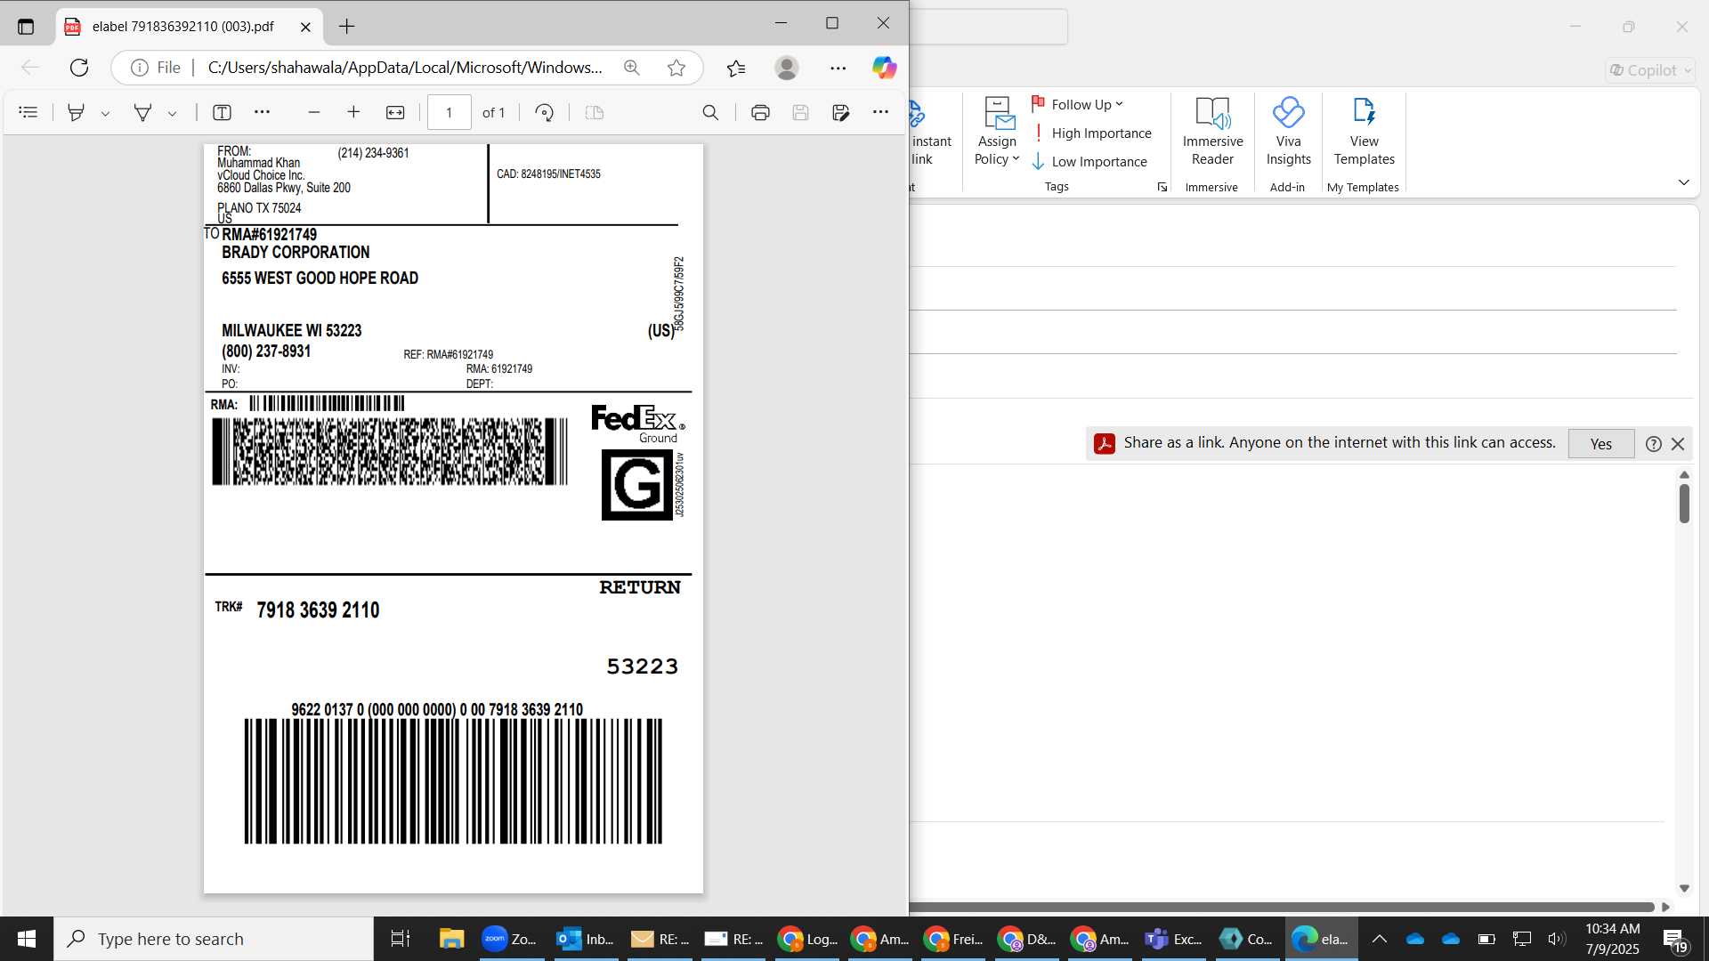The height and width of the screenshot is (961, 1709).
Task: Show PDF table of contents
Action: tap(28, 112)
